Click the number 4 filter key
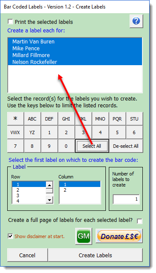 [100, 132]
